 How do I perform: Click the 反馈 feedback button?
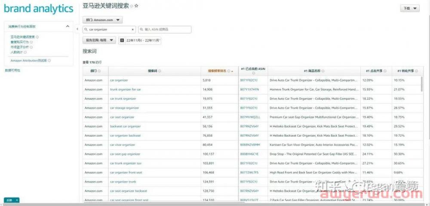coord(9,200)
